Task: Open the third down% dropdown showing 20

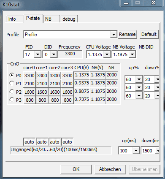Action: 157,96
